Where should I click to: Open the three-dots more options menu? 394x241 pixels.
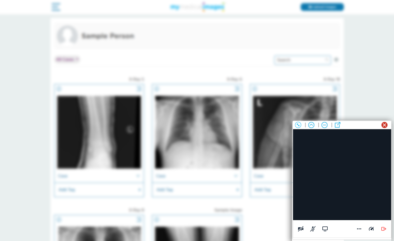(359, 229)
